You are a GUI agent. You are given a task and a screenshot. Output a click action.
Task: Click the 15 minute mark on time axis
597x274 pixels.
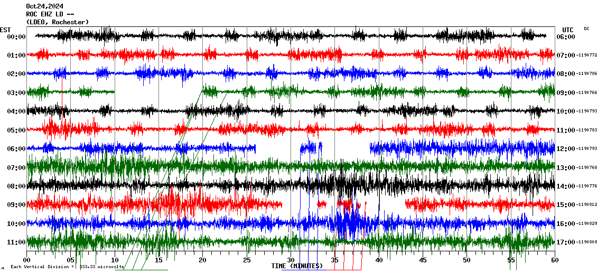pos(158,260)
